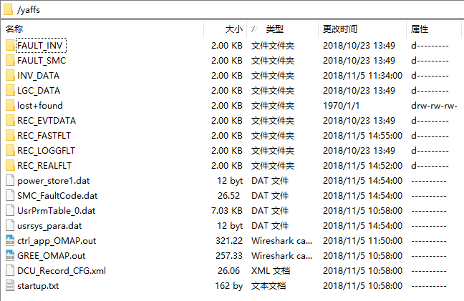Click the UsrPrmTable_0.dat file icon
This screenshot has height=301, width=464.
click(10, 211)
